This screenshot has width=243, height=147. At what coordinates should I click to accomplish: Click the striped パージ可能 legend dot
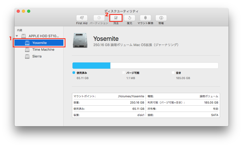click(x=124, y=73)
